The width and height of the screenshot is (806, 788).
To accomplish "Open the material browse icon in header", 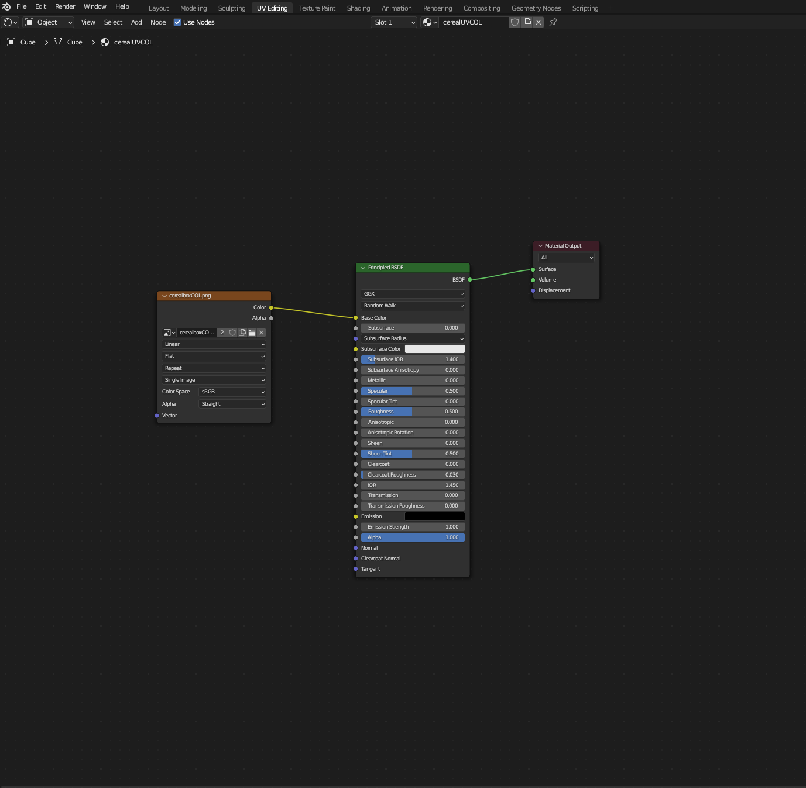I will (430, 22).
